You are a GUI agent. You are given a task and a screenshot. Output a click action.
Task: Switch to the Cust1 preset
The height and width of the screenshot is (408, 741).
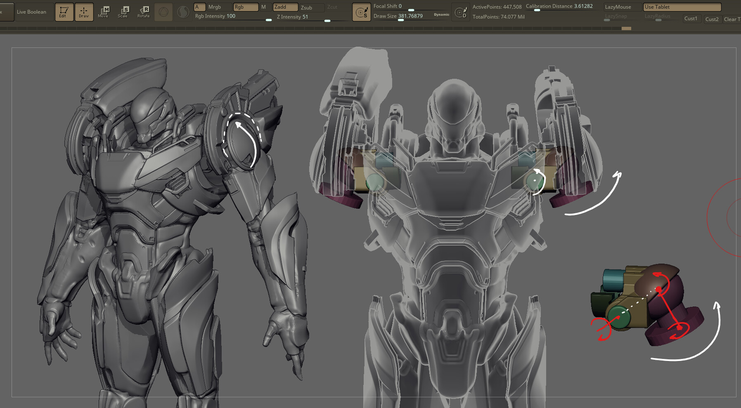click(691, 19)
